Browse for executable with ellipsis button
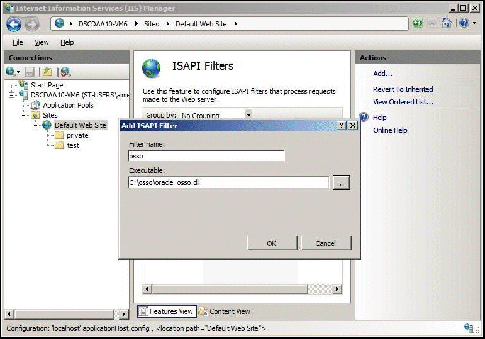 (341, 182)
